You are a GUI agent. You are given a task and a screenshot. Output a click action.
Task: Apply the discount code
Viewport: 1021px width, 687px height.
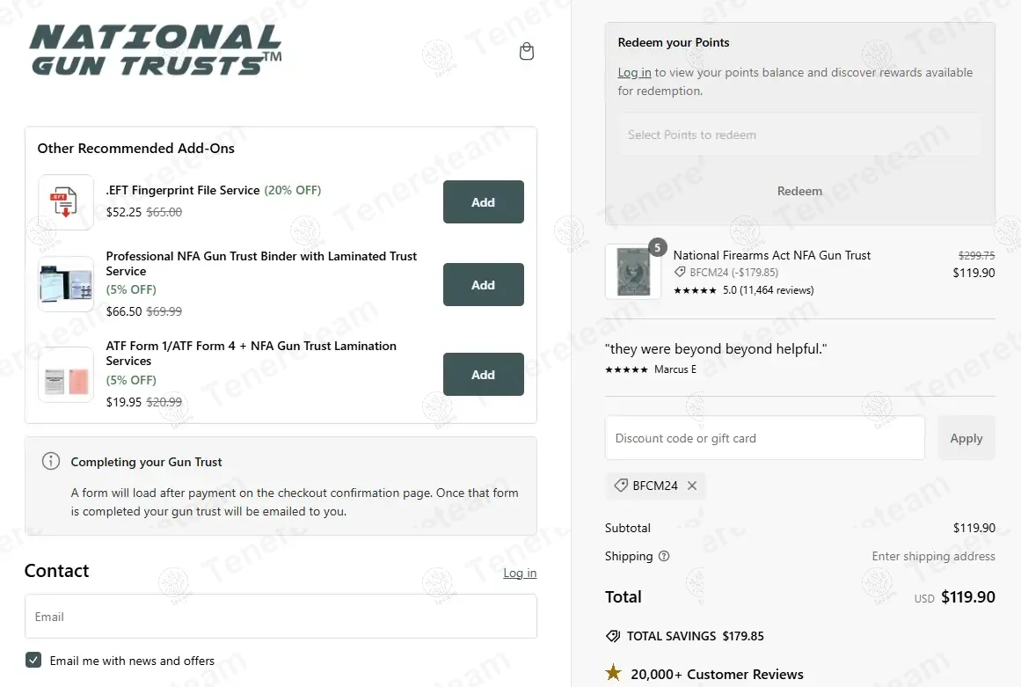click(x=966, y=438)
